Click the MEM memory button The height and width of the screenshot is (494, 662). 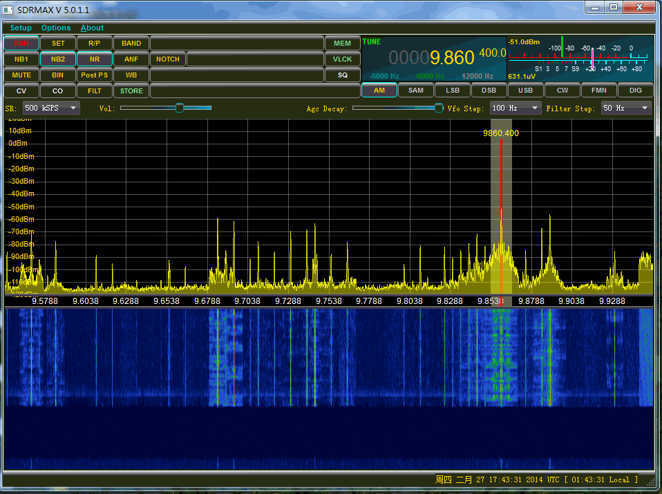tap(342, 43)
